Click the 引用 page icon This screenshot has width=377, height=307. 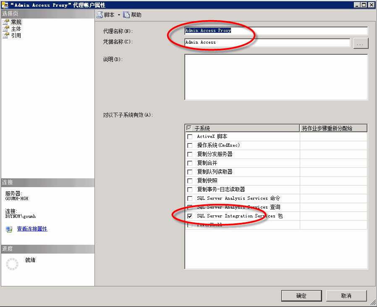6,36
